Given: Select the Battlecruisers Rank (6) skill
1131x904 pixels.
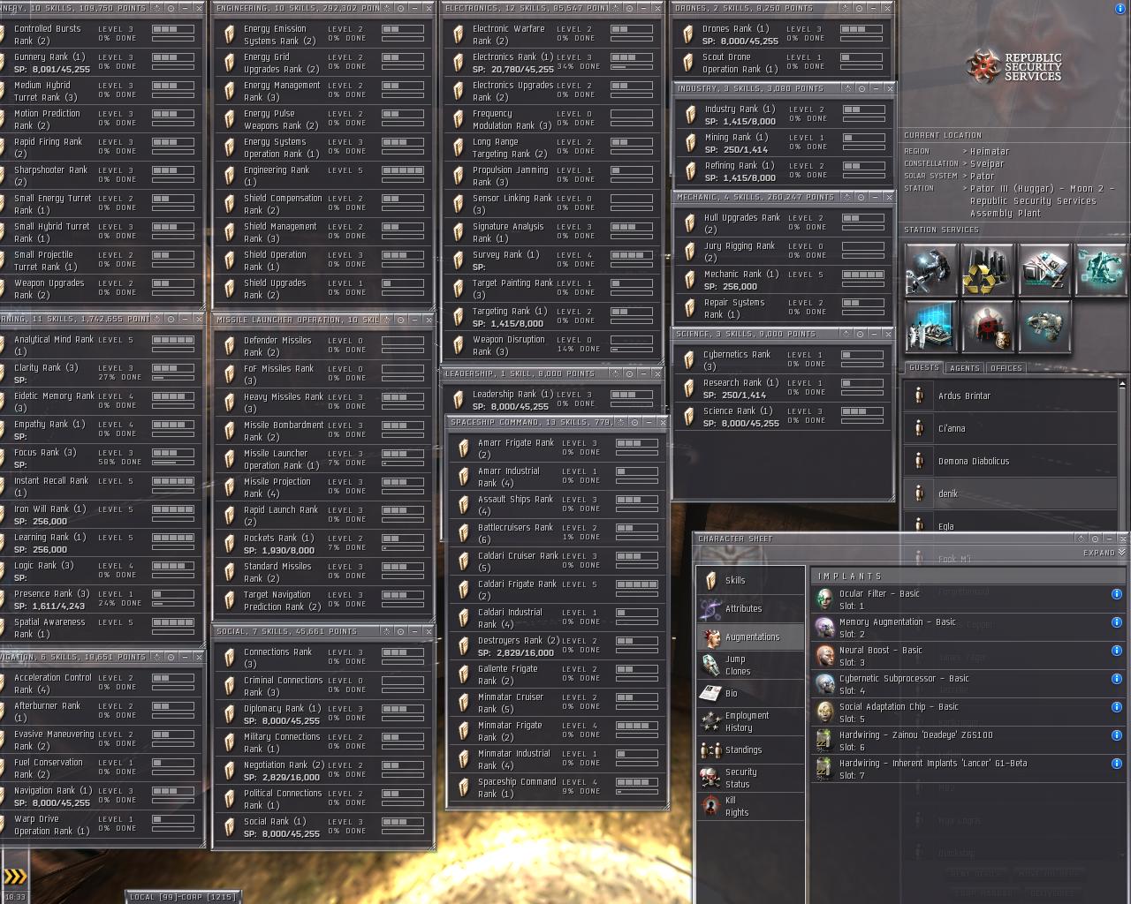Looking at the screenshot, I should 556,533.
